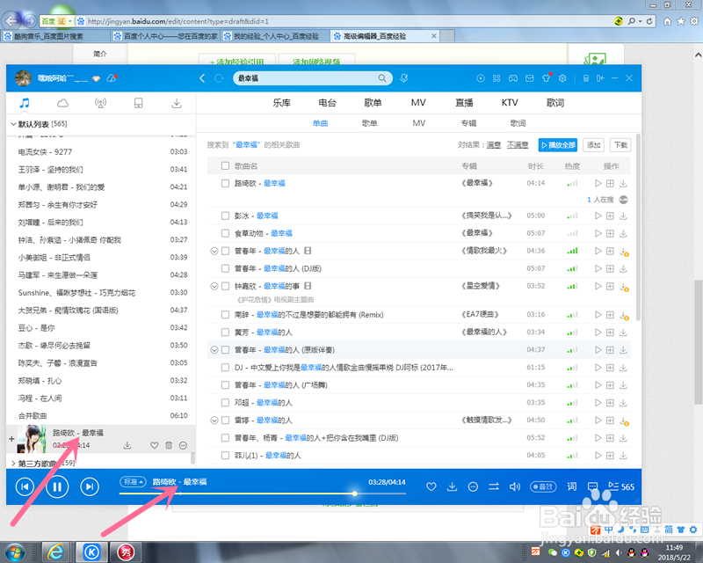The height and width of the screenshot is (563, 703).
Task: Click the playing song album thumbnail
Action: [x=31, y=439]
